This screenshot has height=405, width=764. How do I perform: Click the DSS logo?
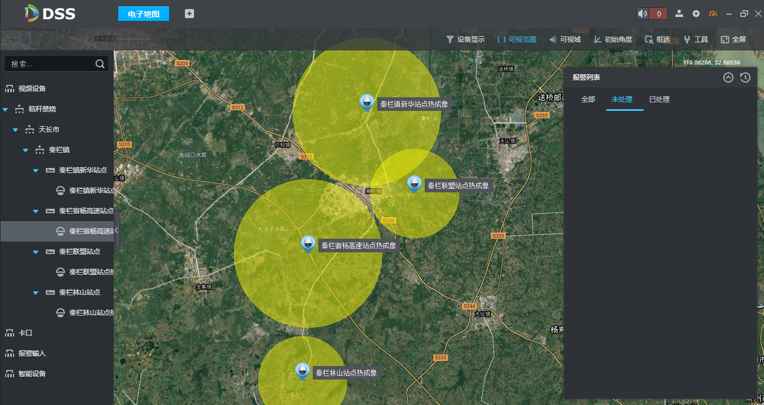tap(51, 14)
